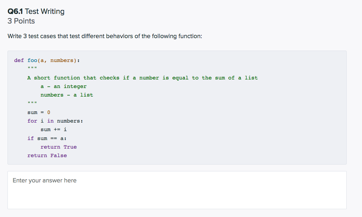Click the 'numbers - a list' docstring line
The image size is (362, 217).
(66, 95)
